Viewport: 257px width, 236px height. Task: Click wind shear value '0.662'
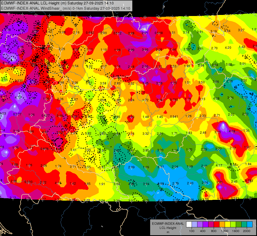click(x=90, y=33)
